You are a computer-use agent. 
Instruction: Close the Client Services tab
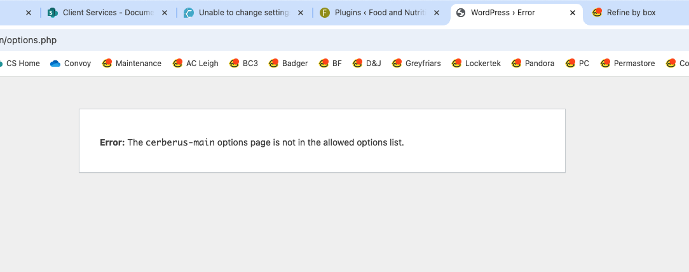165,13
